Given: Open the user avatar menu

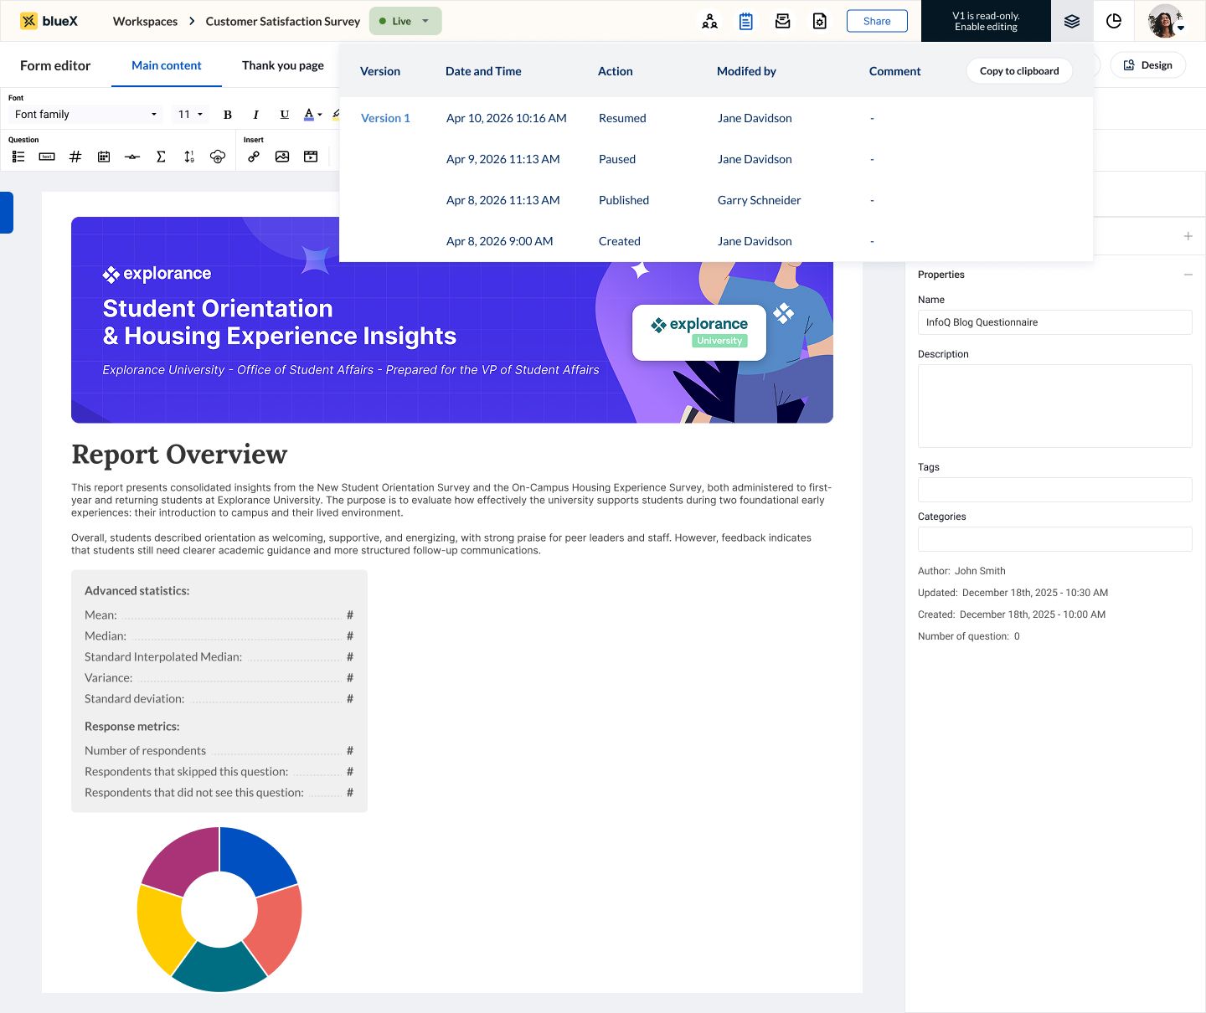Looking at the screenshot, I should (1165, 21).
